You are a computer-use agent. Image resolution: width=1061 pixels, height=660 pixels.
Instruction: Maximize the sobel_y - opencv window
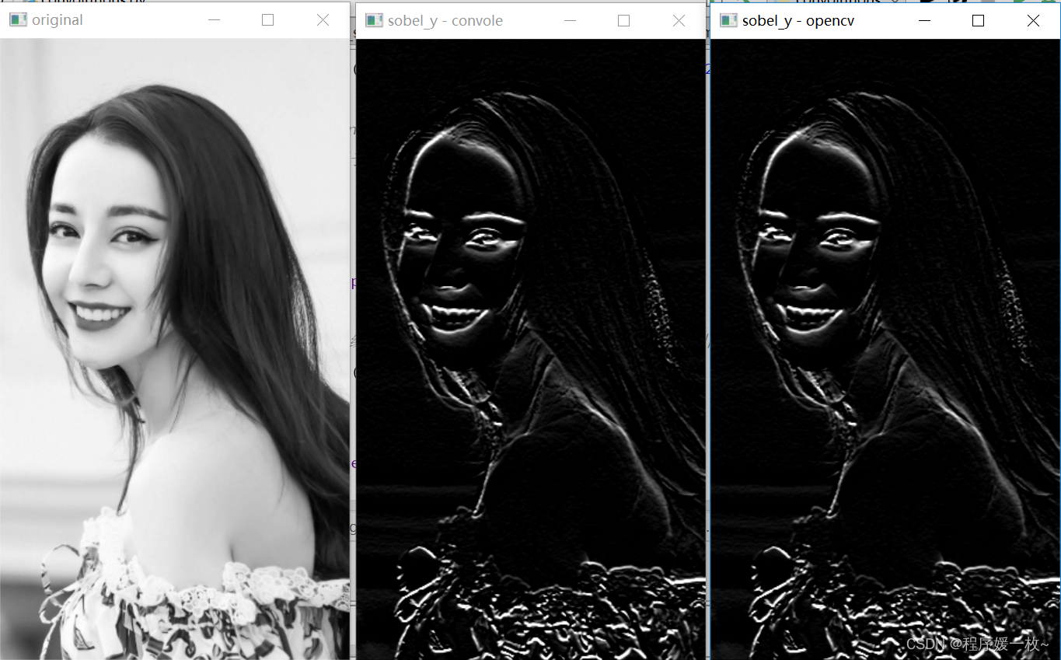[x=979, y=21]
